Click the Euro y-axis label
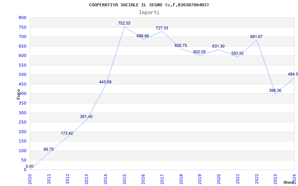The image size is (298, 186). pyautogui.click(x=18, y=94)
